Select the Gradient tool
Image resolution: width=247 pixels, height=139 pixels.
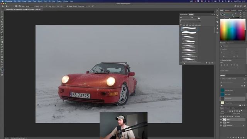coord(2,42)
